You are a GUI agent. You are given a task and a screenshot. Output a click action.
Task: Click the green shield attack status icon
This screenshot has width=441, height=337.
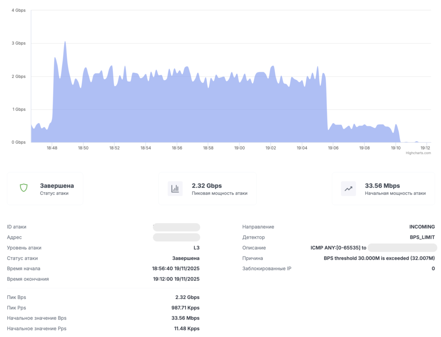(24, 188)
